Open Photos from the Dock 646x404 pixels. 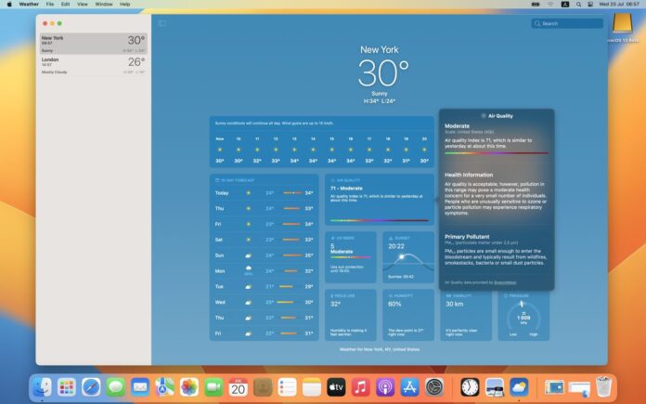pyautogui.click(x=189, y=387)
